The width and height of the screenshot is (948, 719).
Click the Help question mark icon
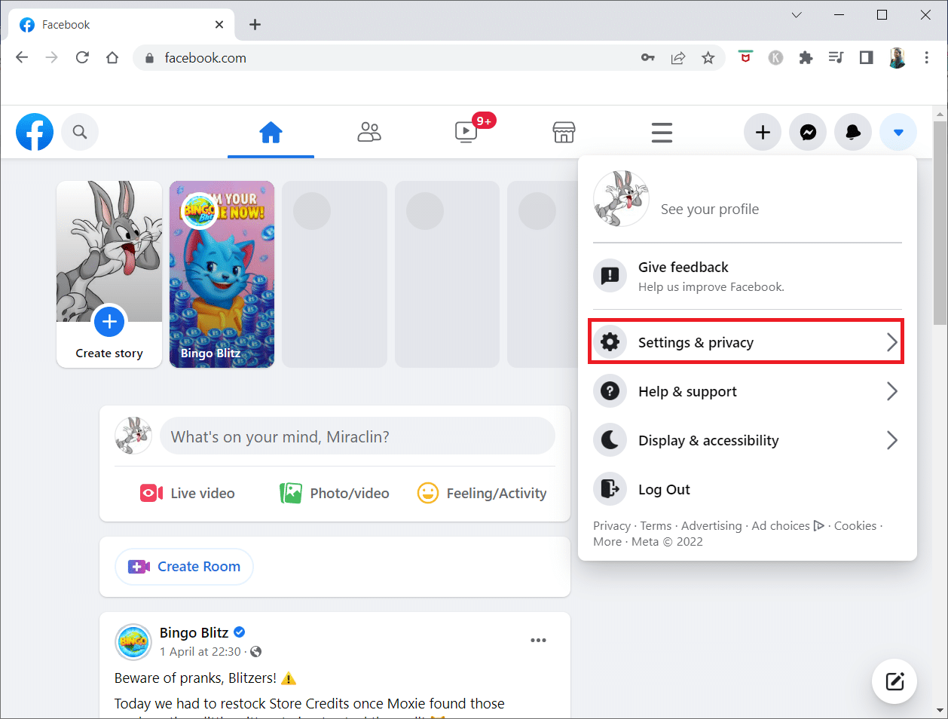(x=610, y=391)
